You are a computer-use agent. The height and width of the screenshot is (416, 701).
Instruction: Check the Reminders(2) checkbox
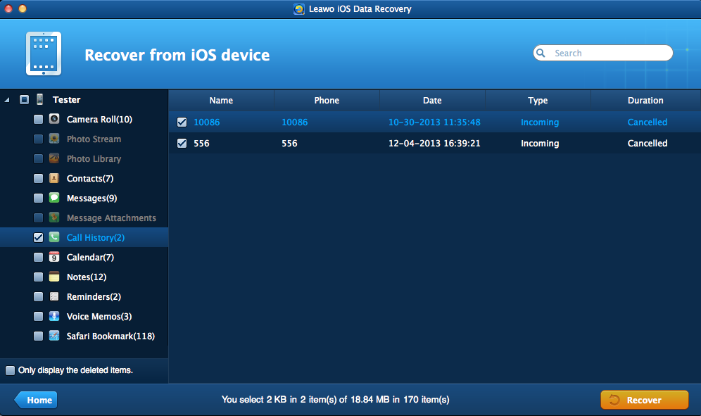39,296
